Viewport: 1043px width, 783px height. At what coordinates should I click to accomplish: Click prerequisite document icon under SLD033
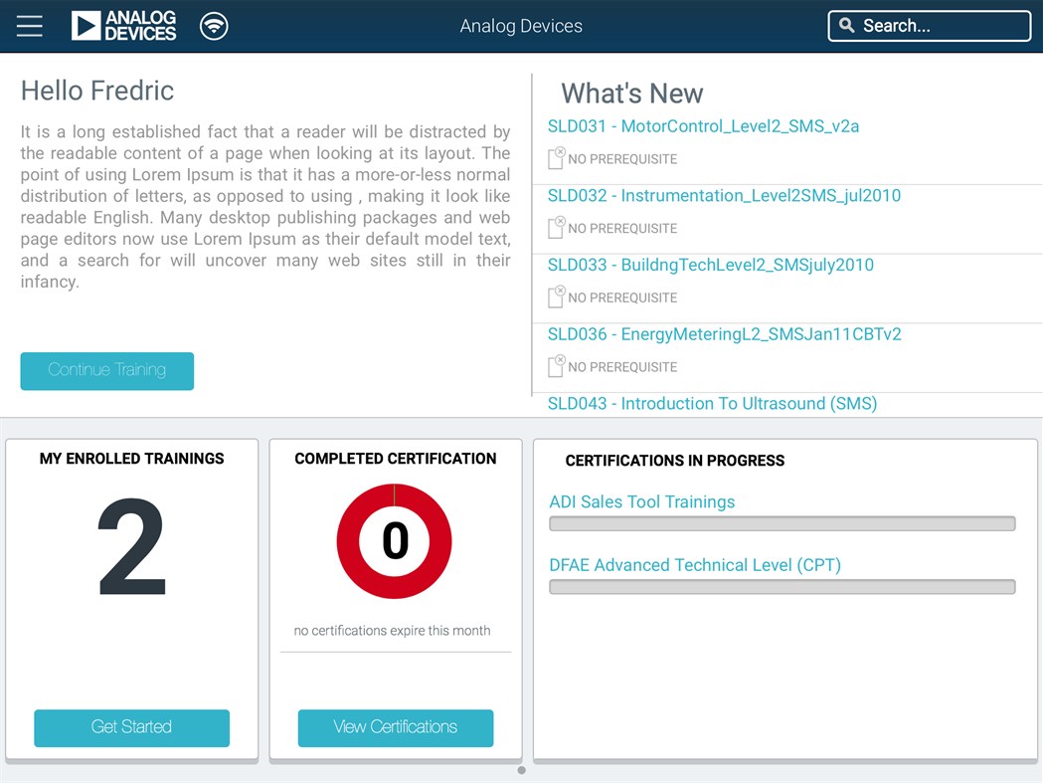tap(557, 296)
